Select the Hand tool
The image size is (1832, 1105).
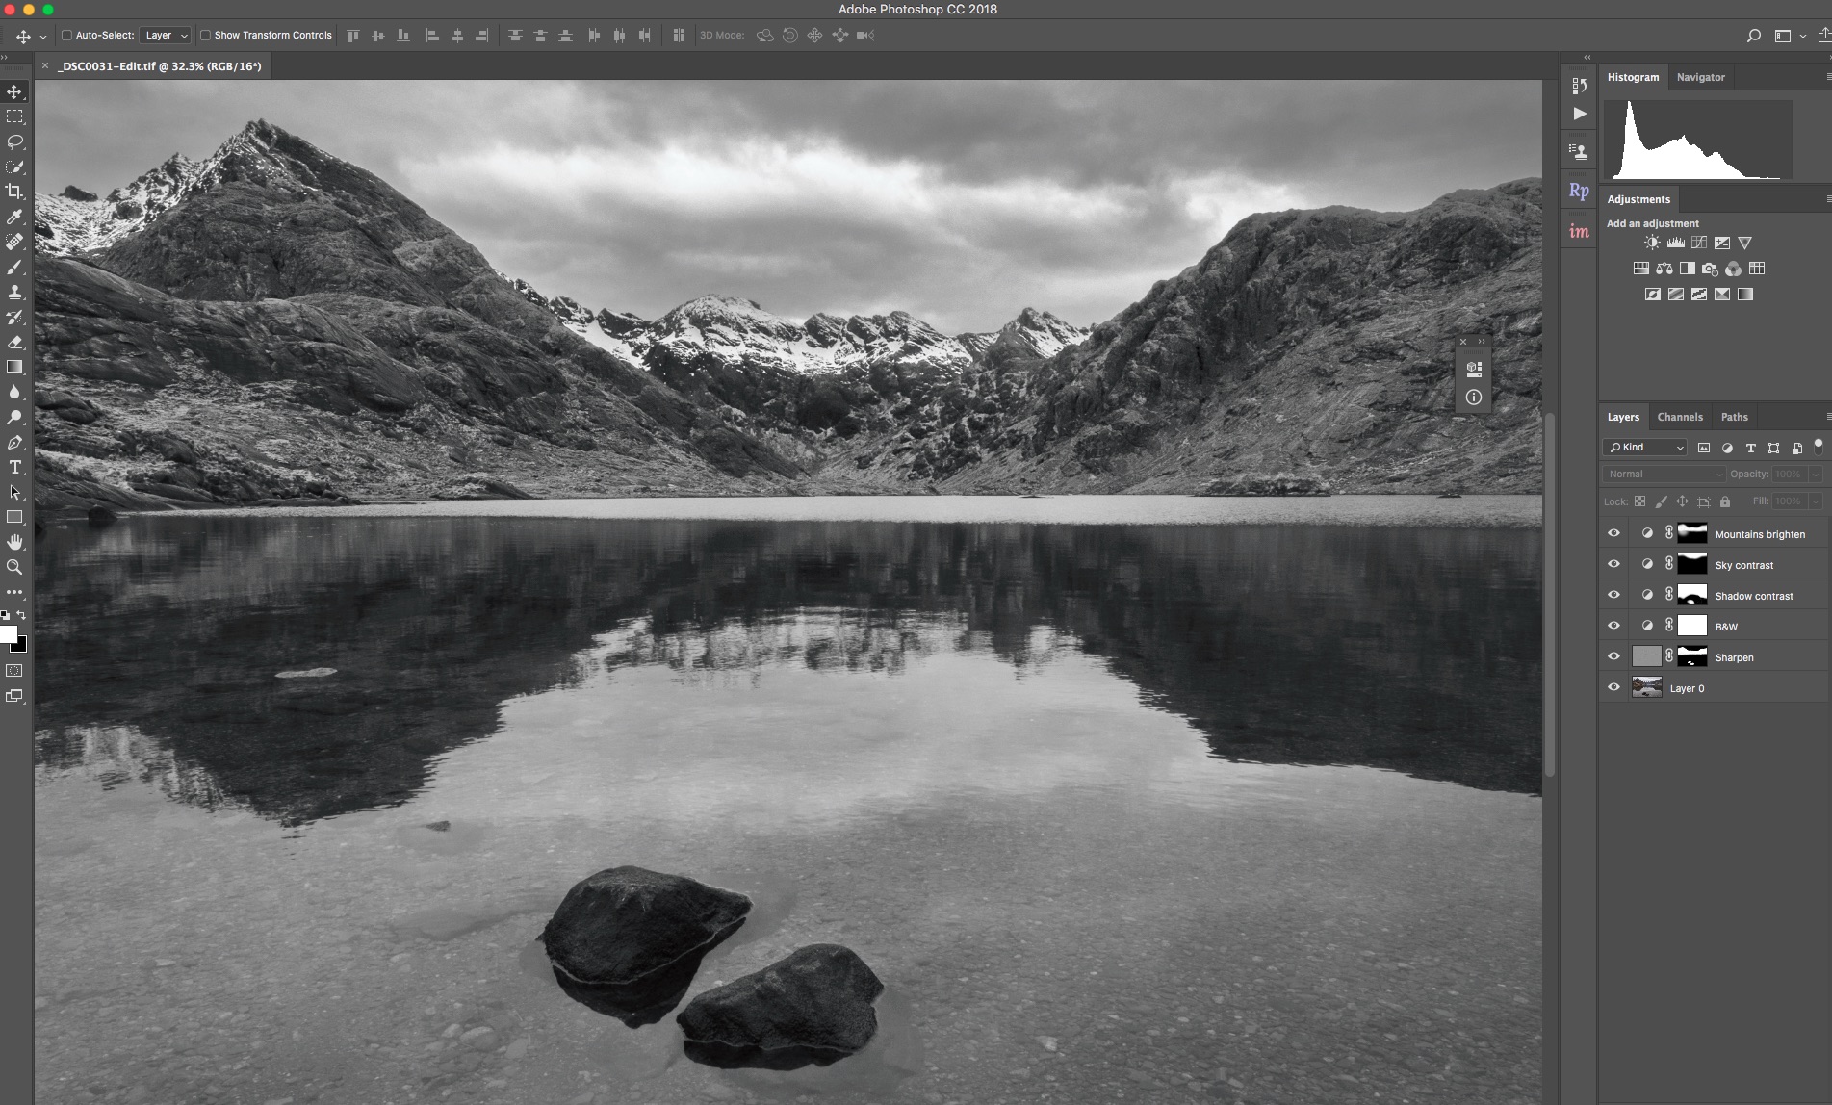[14, 543]
